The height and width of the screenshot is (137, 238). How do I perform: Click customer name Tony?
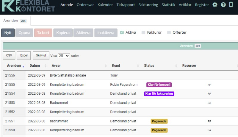(114, 75)
